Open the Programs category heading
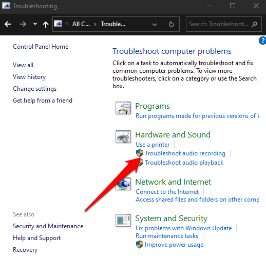Viewport: 266px width, 259px height. 153,106
